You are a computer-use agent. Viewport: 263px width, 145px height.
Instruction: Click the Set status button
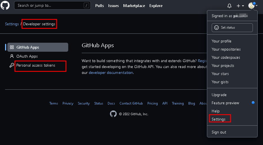232,28
